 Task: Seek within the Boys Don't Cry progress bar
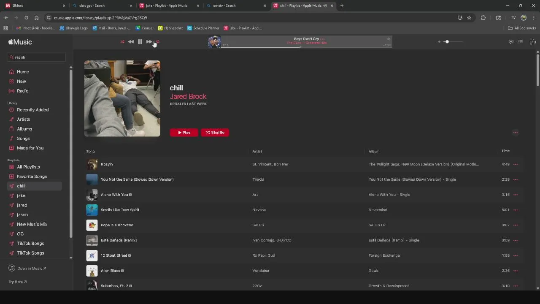tap(306, 47)
